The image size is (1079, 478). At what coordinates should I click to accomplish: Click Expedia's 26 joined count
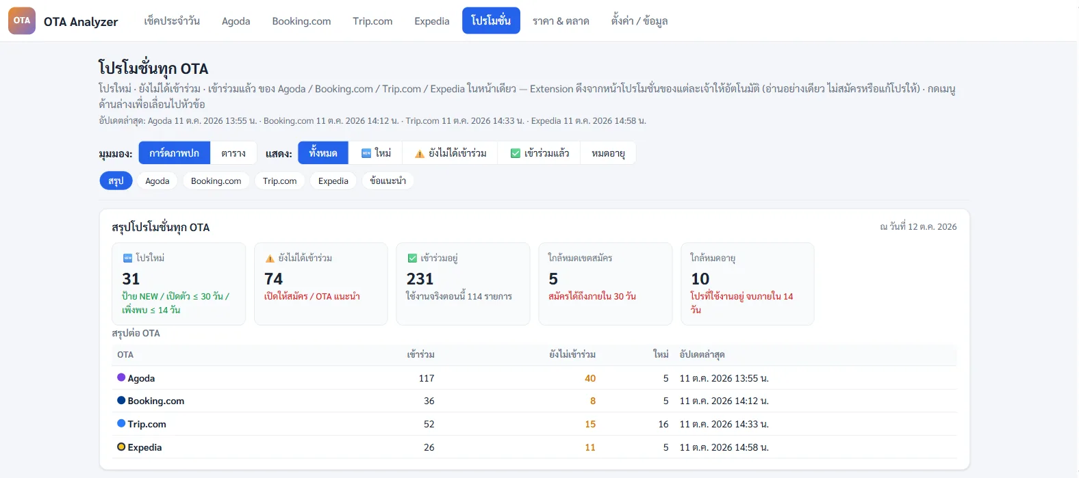(x=429, y=447)
